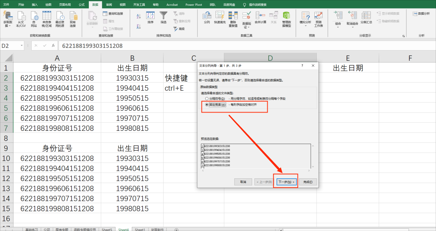Open 查询和连接 pane button
Screen dimensions: 436x231
coord(113,14)
